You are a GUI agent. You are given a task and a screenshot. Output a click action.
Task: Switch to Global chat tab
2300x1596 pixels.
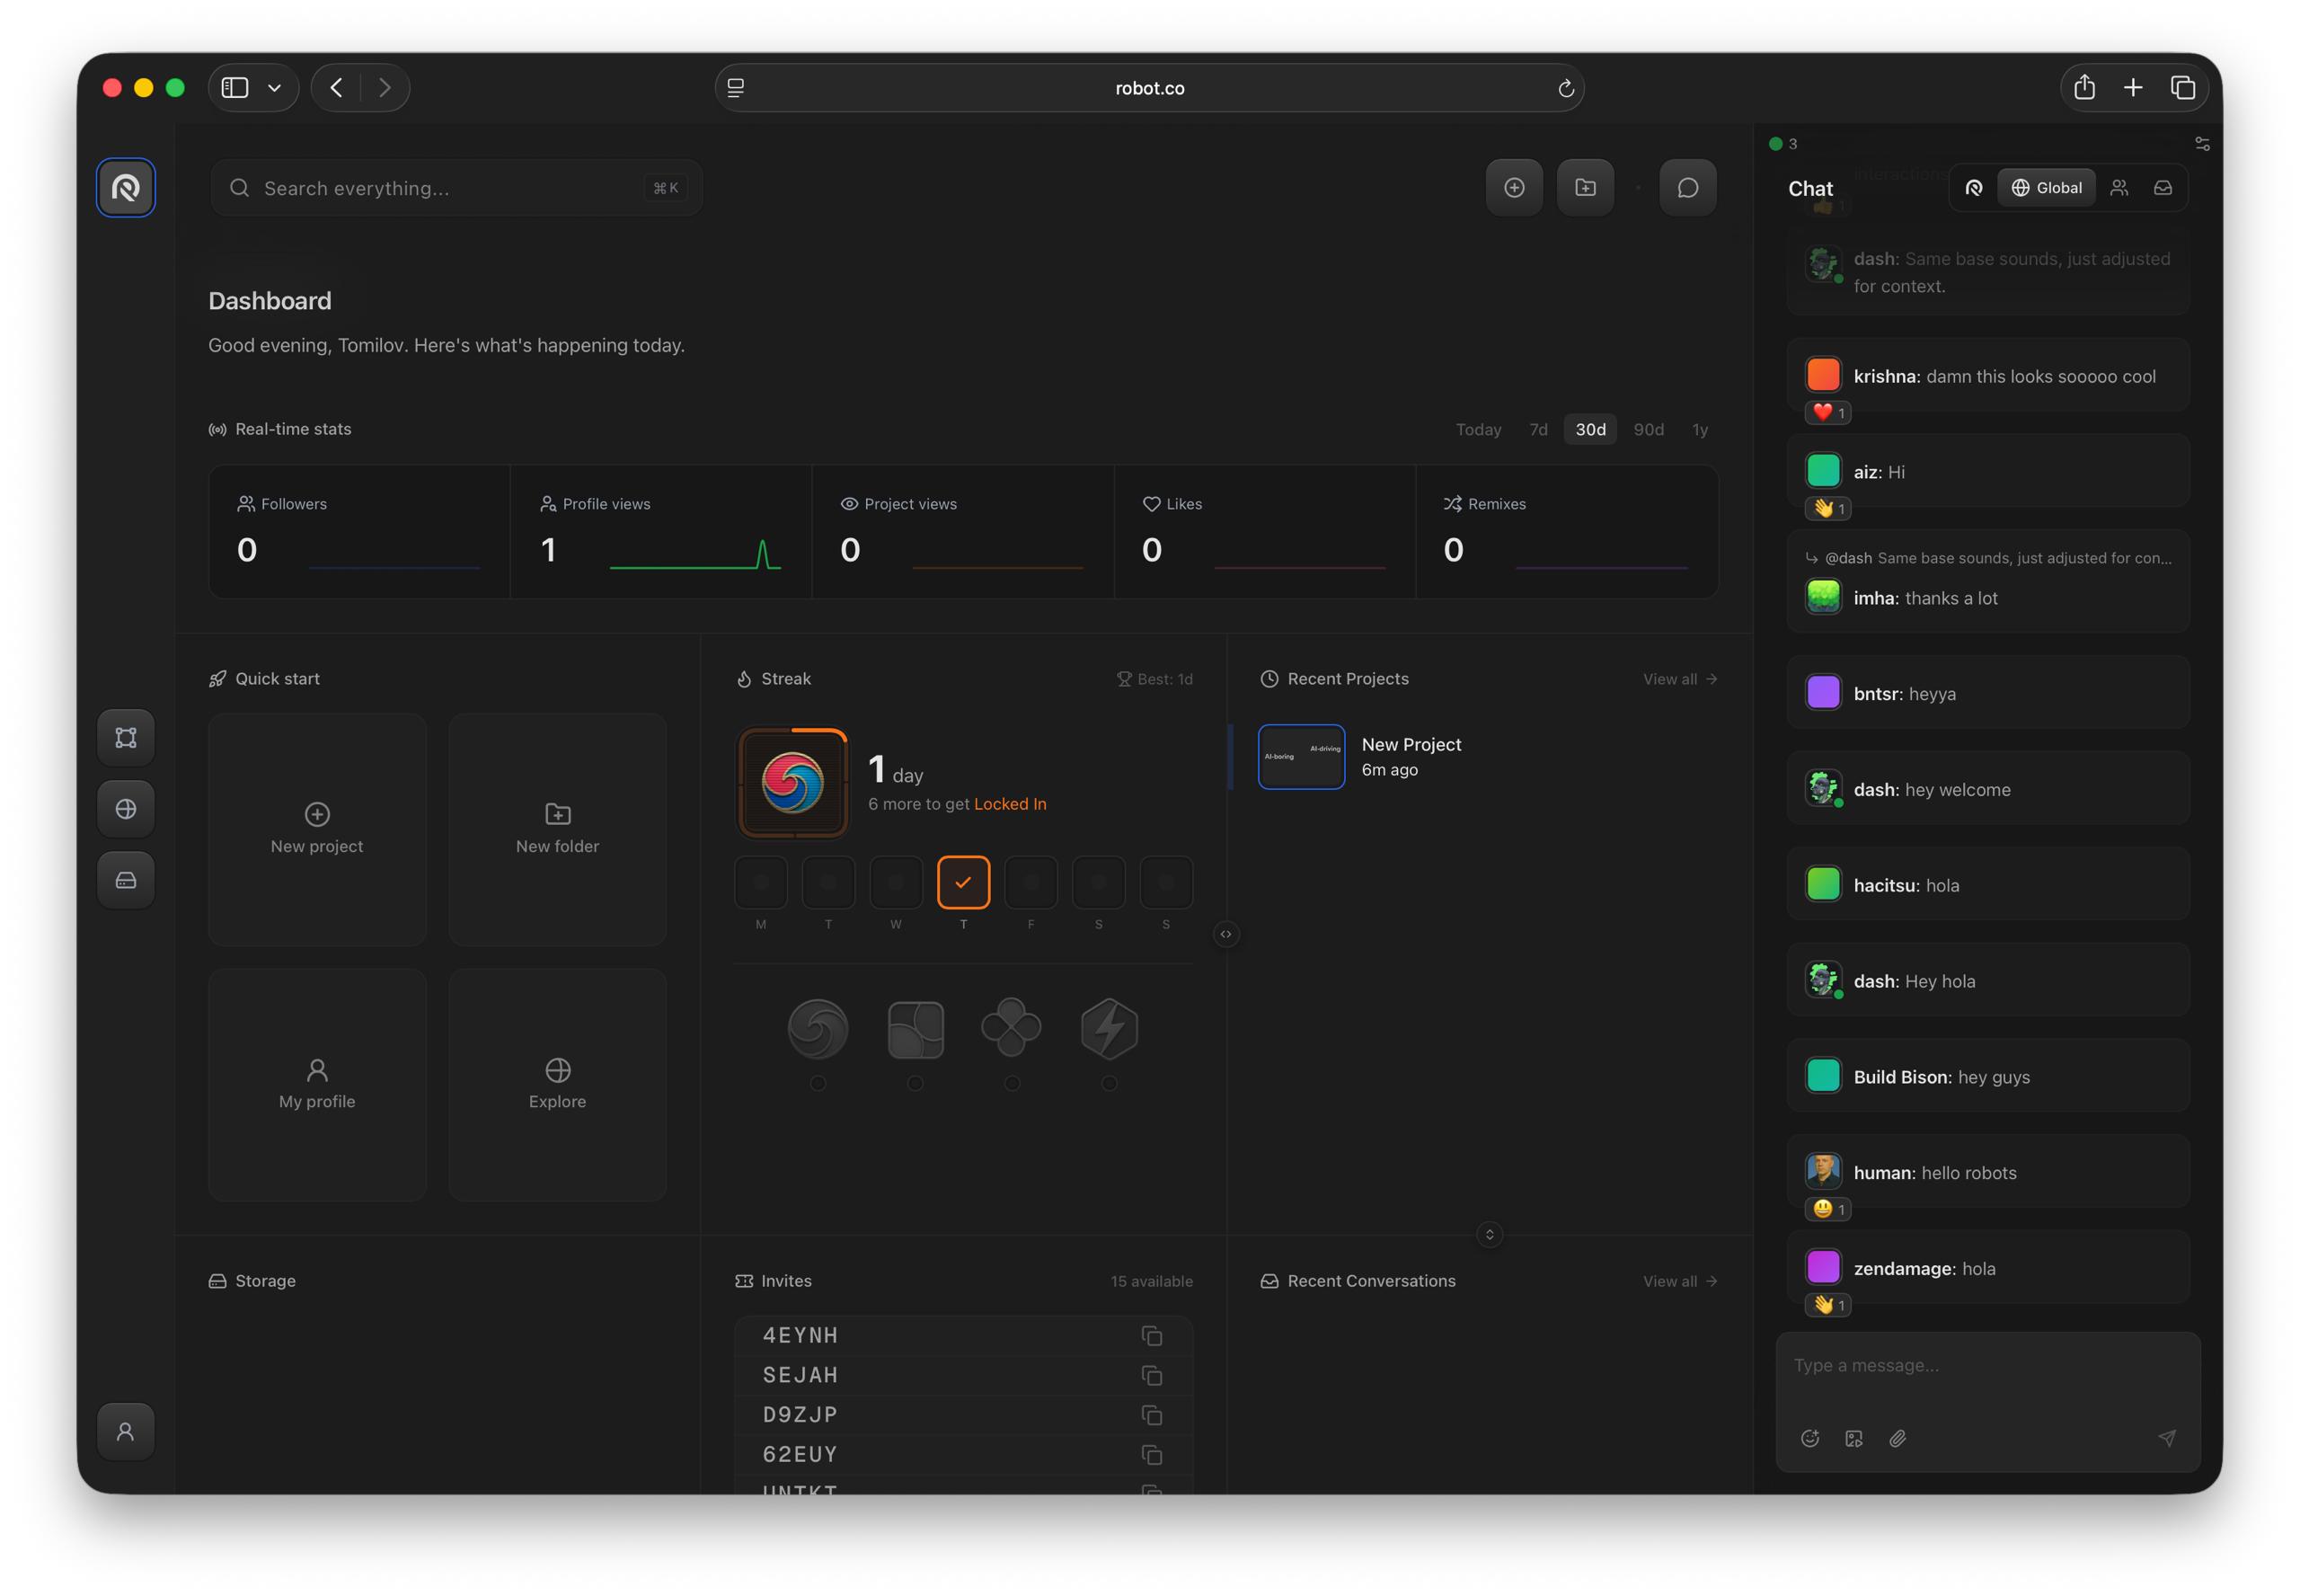click(x=2046, y=188)
